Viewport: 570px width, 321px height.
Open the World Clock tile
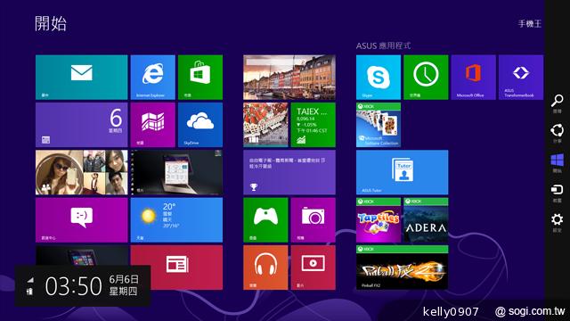[x=426, y=78]
